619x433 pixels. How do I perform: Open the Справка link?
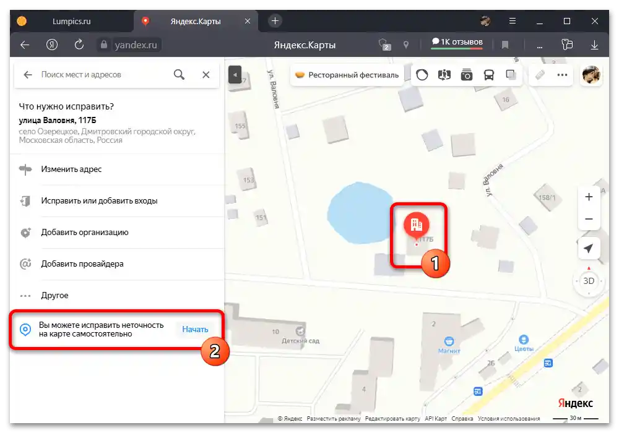pyautogui.click(x=462, y=419)
